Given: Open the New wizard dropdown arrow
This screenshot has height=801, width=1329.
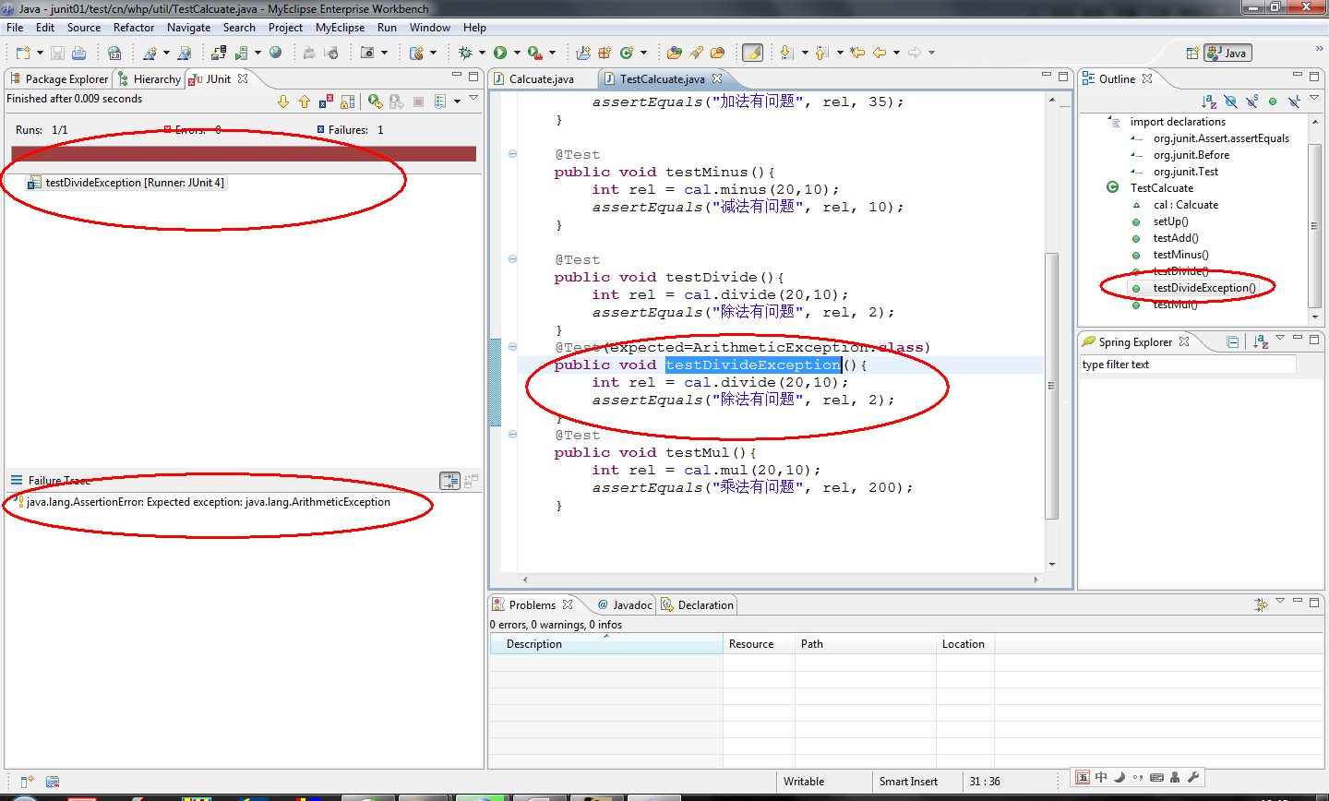Looking at the screenshot, I should 40,53.
